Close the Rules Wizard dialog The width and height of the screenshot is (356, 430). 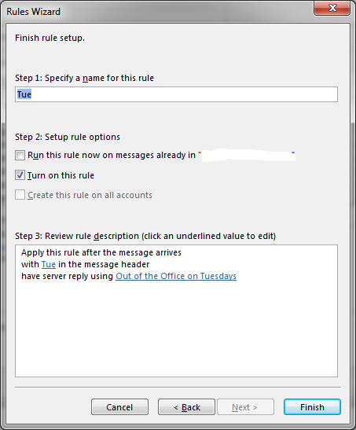coord(332,8)
